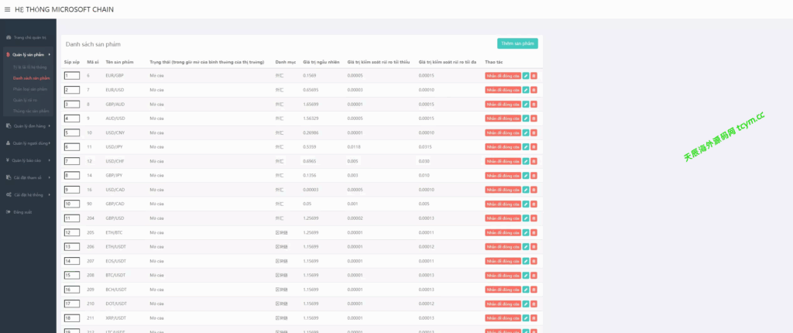The width and height of the screenshot is (793, 333).
Task: Open Quản lý rủi ro submenu item
Action: point(26,100)
